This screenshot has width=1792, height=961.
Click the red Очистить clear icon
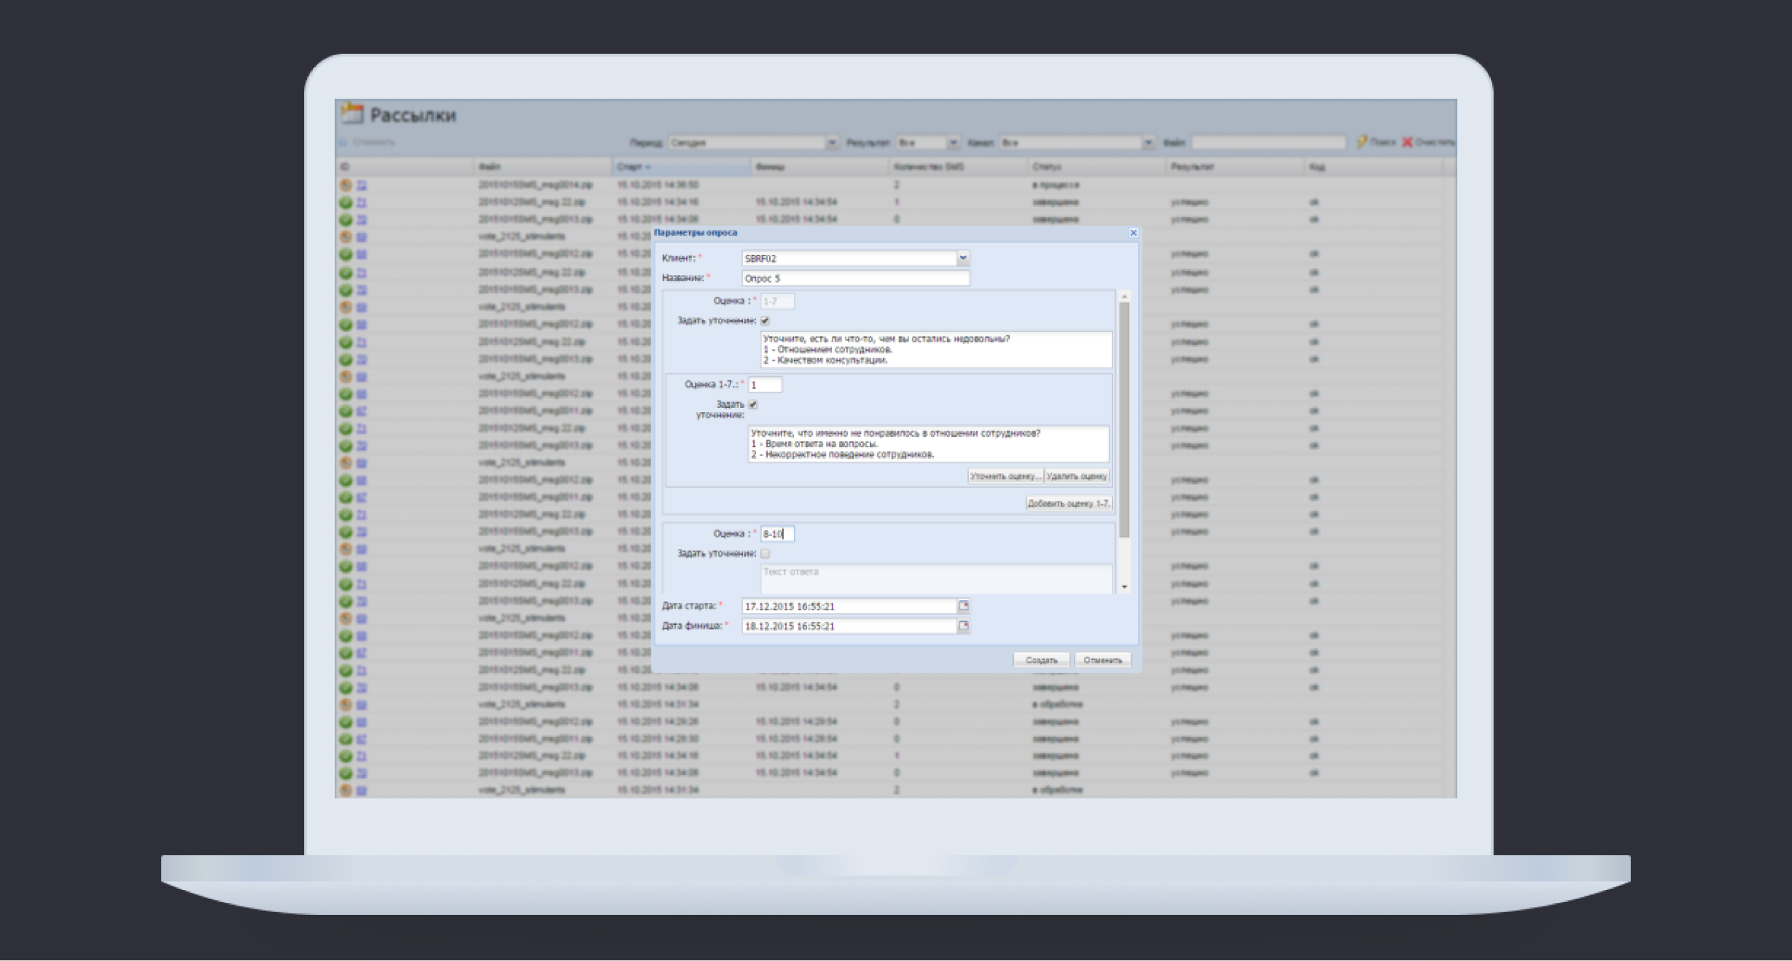1407,142
